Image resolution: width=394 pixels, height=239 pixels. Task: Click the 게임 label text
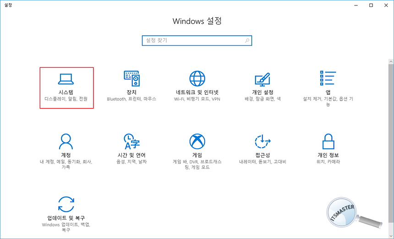(x=197, y=155)
